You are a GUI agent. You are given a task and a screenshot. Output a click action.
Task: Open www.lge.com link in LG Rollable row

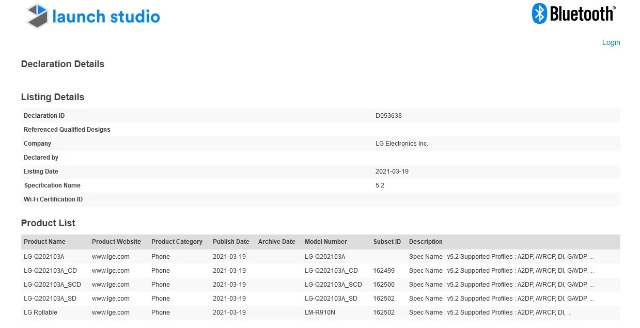(111, 313)
